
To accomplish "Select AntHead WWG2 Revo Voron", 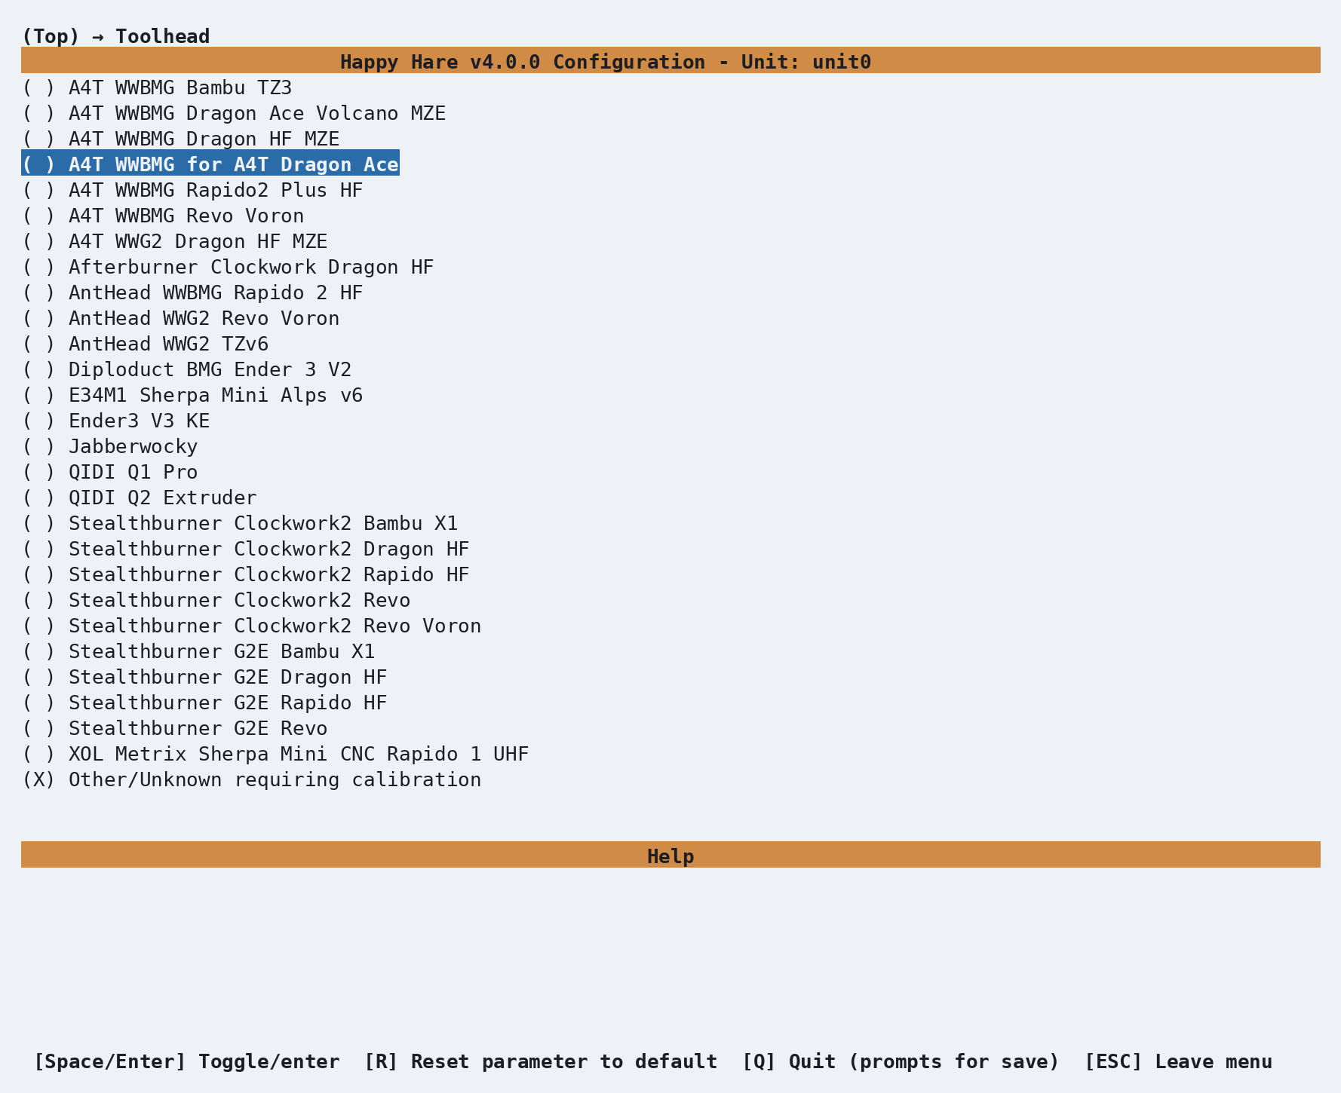I will click(x=180, y=318).
